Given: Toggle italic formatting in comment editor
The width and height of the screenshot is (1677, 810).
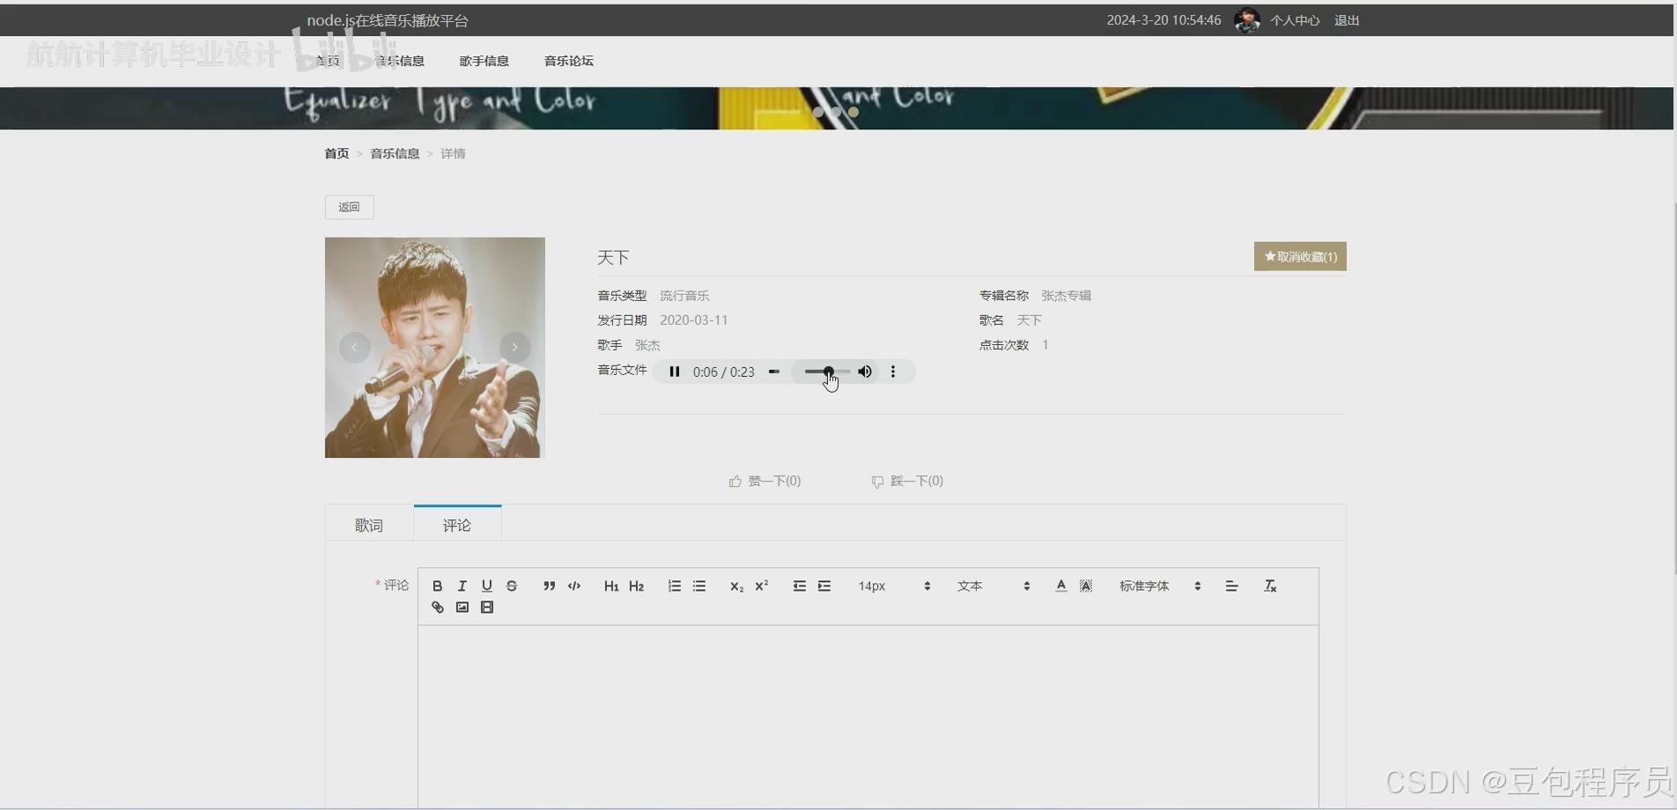Looking at the screenshot, I should 462,586.
